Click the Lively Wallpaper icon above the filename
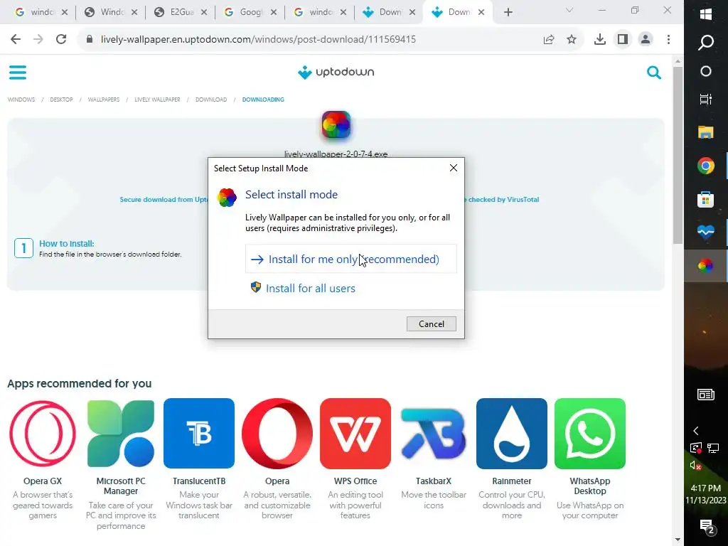The width and height of the screenshot is (728, 546). [336, 125]
